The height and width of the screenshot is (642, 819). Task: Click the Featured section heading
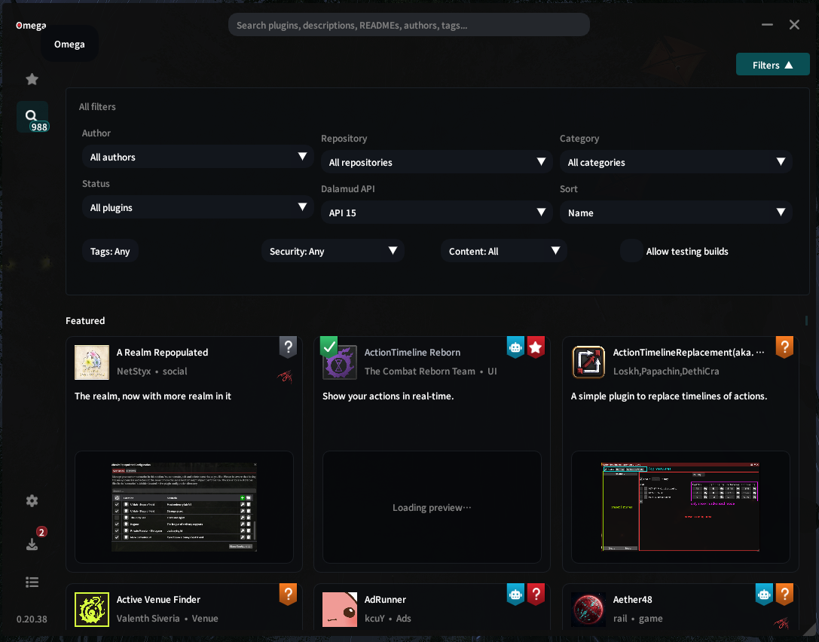85,321
